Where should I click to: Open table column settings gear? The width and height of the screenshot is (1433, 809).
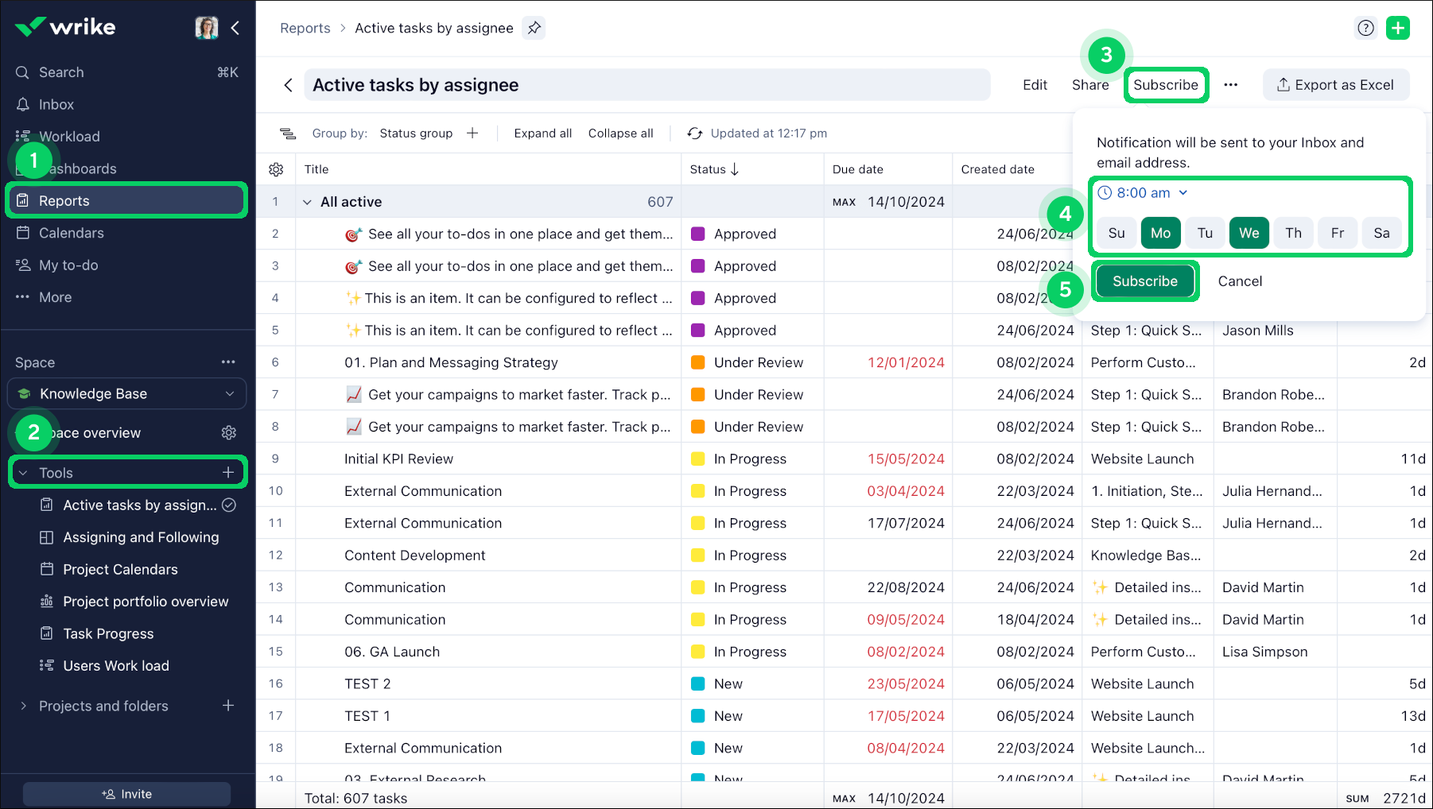pos(276,169)
